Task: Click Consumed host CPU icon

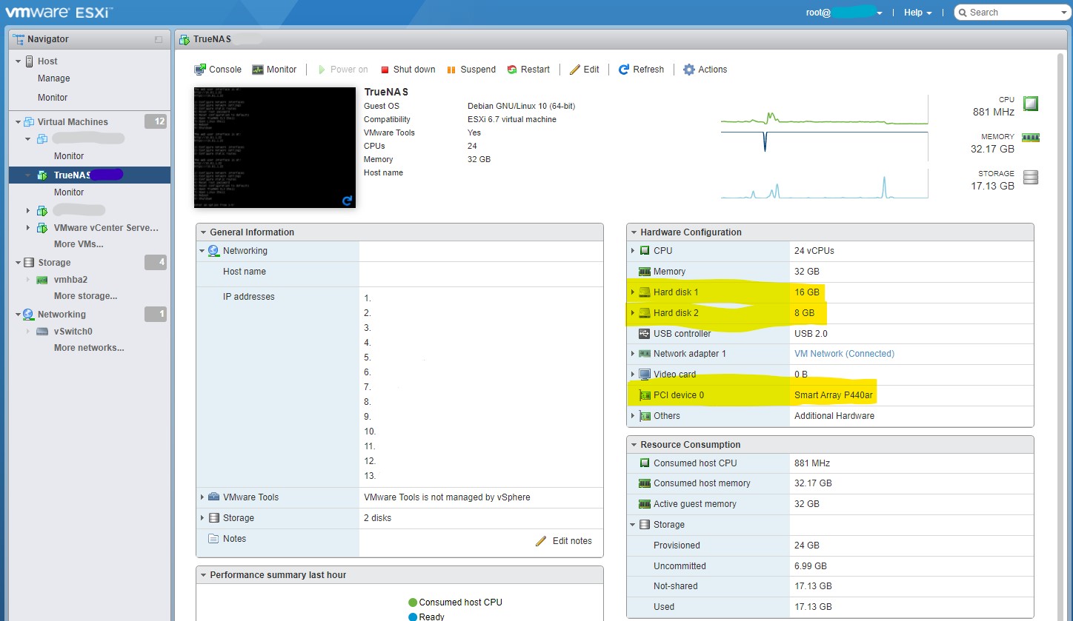Action: [645, 463]
